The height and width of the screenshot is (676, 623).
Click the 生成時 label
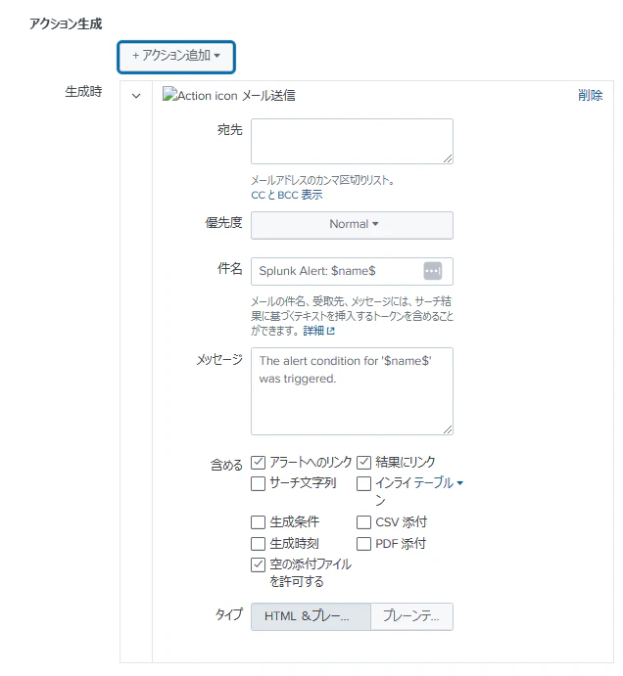pyautogui.click(x=83, y=91)
